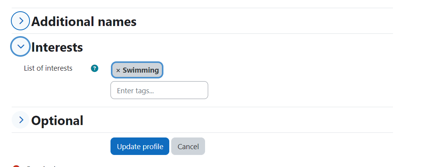Cancel the profile edit
The height and width of the screenshot is (167, 421).
click(x=188, y=146)
